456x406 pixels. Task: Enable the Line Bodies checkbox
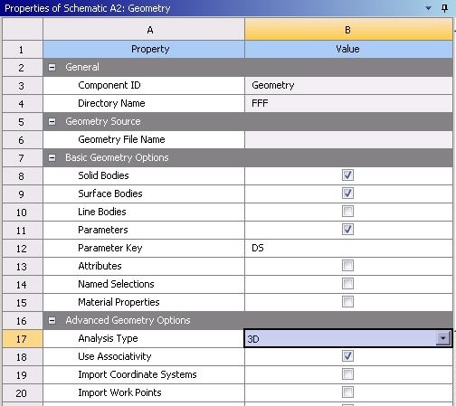pos(347,212)
